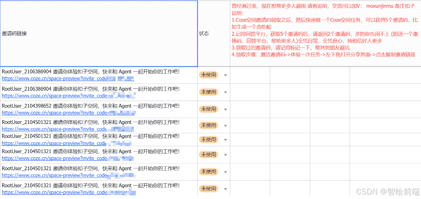Expand status dropdown of second RootUser_2106386904 row
The height and width of the screenshot is (199, 421).
pos(226,93)
